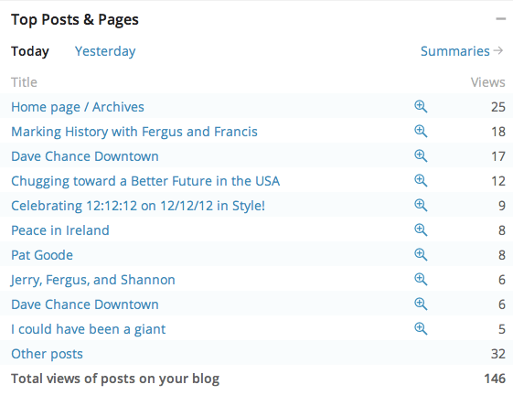The height and width of the screenshot is (395, 513).
Task: Open Jerry, Fergus, and Shannon post
Action: tap(93, 280)
